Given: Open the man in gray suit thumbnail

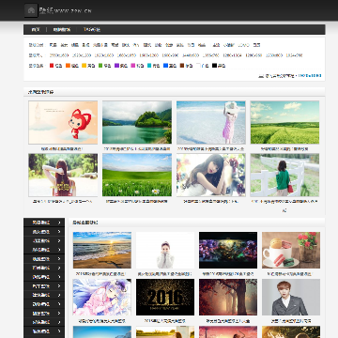Looking at the screenshot, I should pos(291,298).
